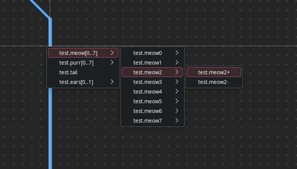Open submenu arrow for test.meow7

pos(177,121)
